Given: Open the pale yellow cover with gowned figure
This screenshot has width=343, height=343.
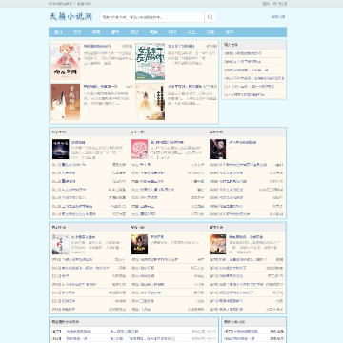Looking at the screenshot, I should tap(151, 102).
